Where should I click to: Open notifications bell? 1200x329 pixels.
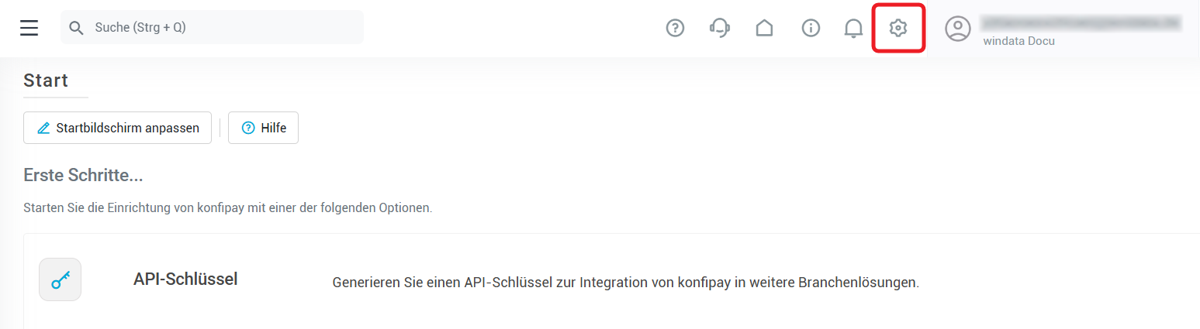pyautogui.click(x=853, y=29)
